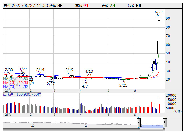Screen dimensions: 186x134
Task: Click the 4/7 low label of 18
Action: (x=85, y=84)
